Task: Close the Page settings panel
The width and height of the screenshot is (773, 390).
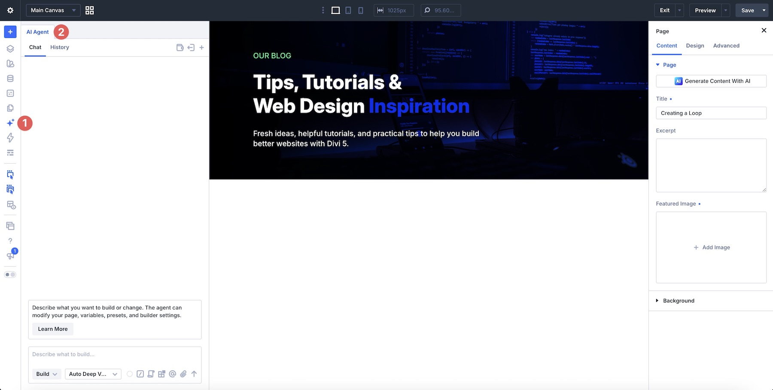Action: click(764, 30)
